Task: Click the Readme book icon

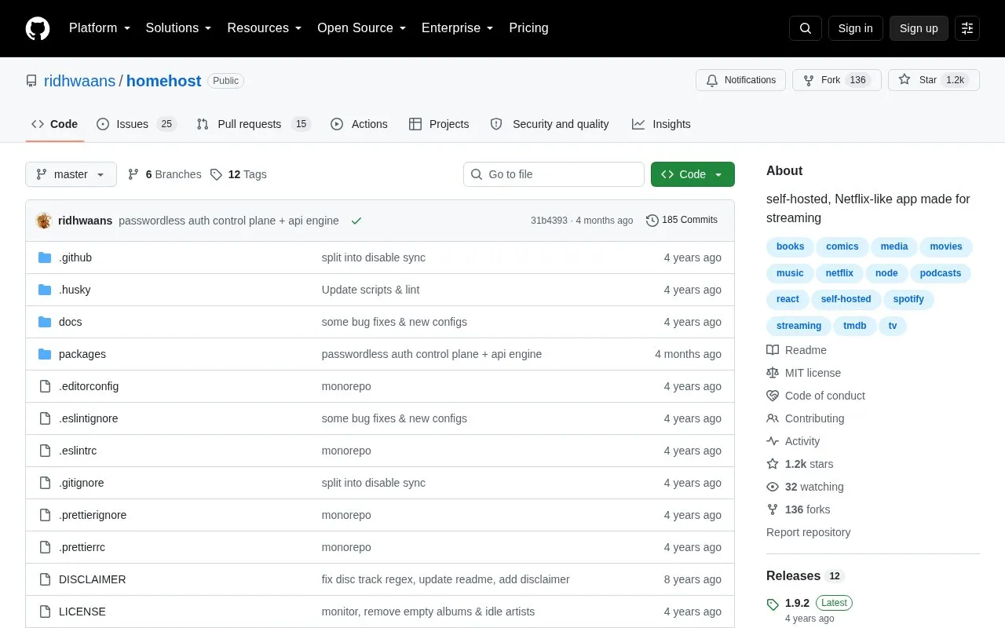Action: click(x=773, y=350)
